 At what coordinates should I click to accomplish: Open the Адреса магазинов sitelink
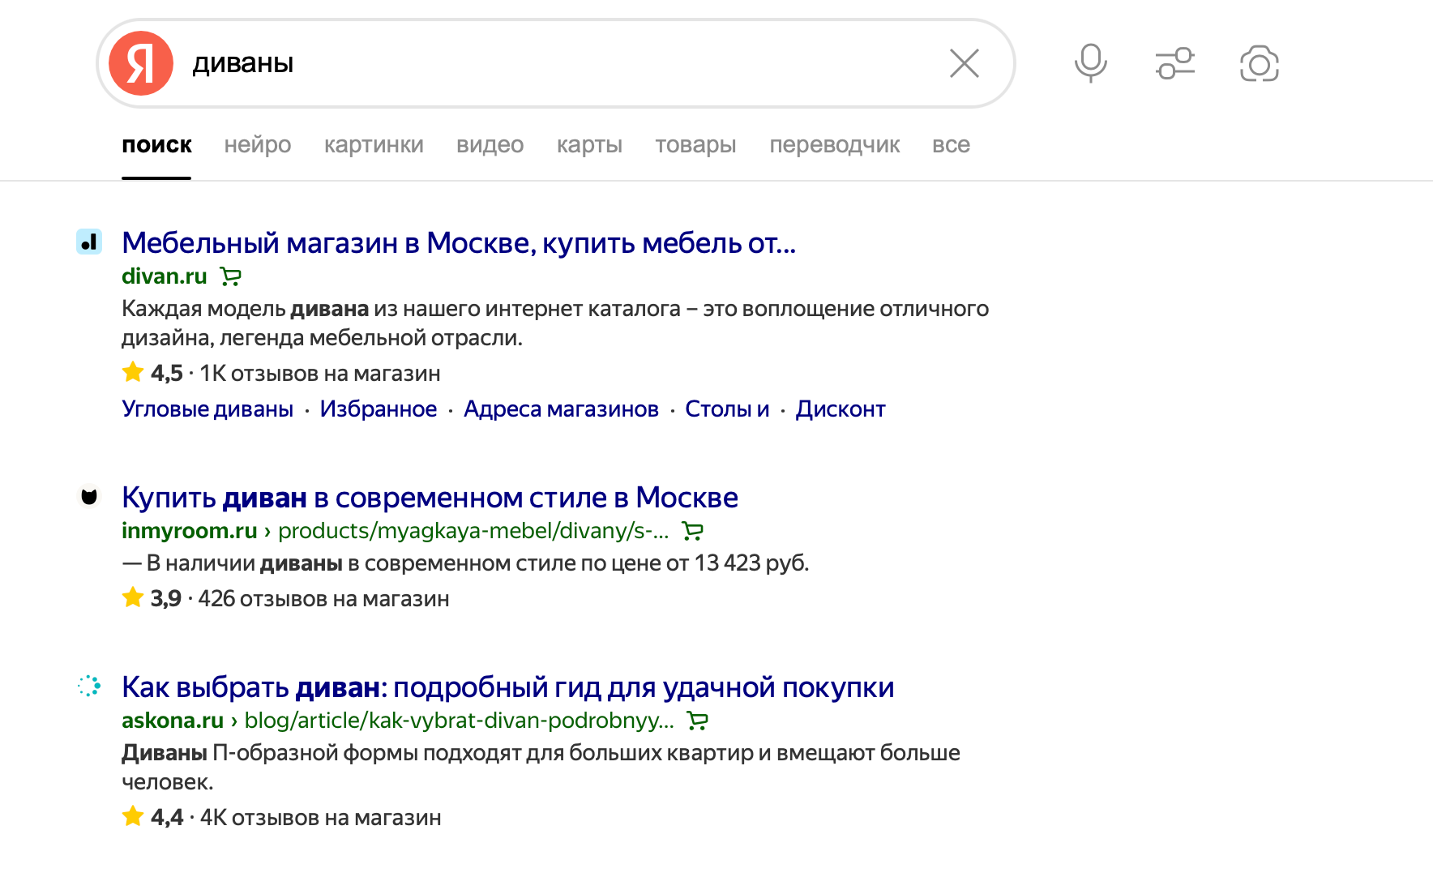click(x=561, y=409)
